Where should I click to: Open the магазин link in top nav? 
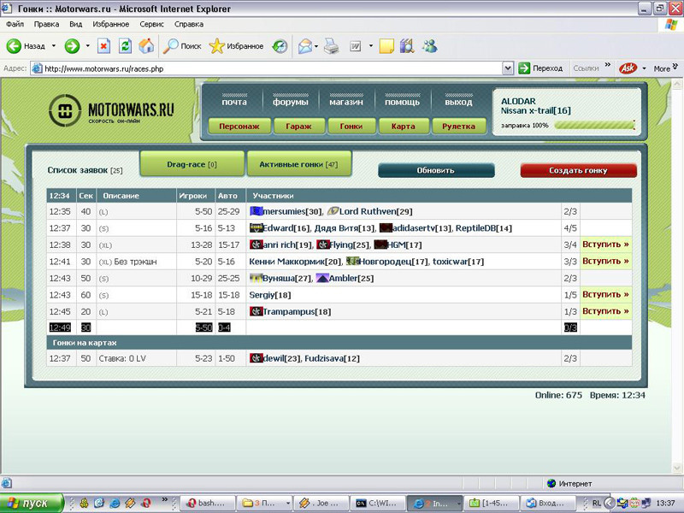[x=346, y=102]
